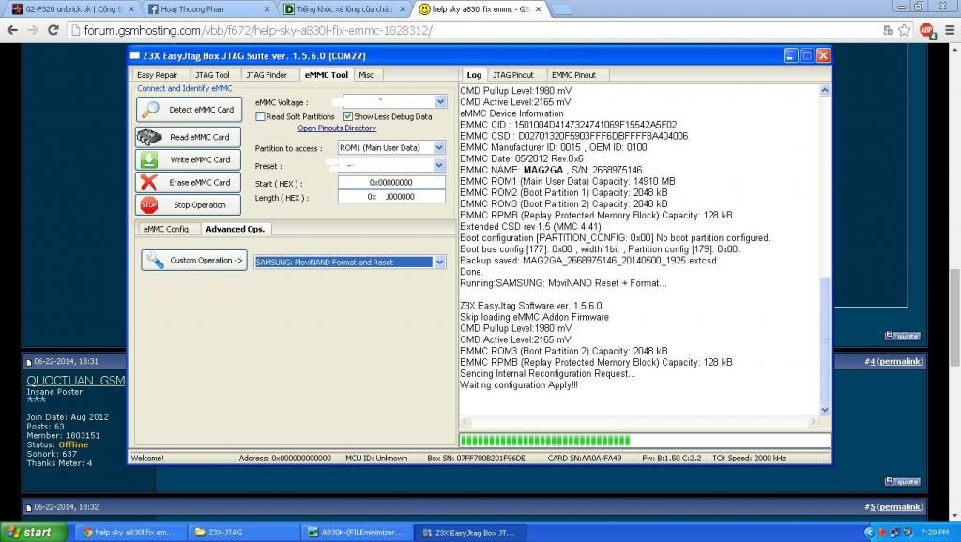
Task: Open the #5 permalink
Action: coord(900,507)
